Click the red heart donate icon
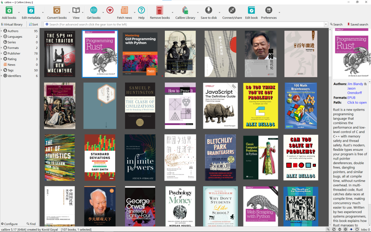 click(x=110, y=10)
